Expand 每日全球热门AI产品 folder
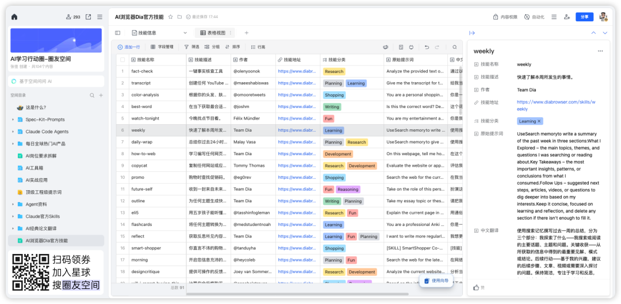This screenshot has width=621, height=304. point(13,144)
